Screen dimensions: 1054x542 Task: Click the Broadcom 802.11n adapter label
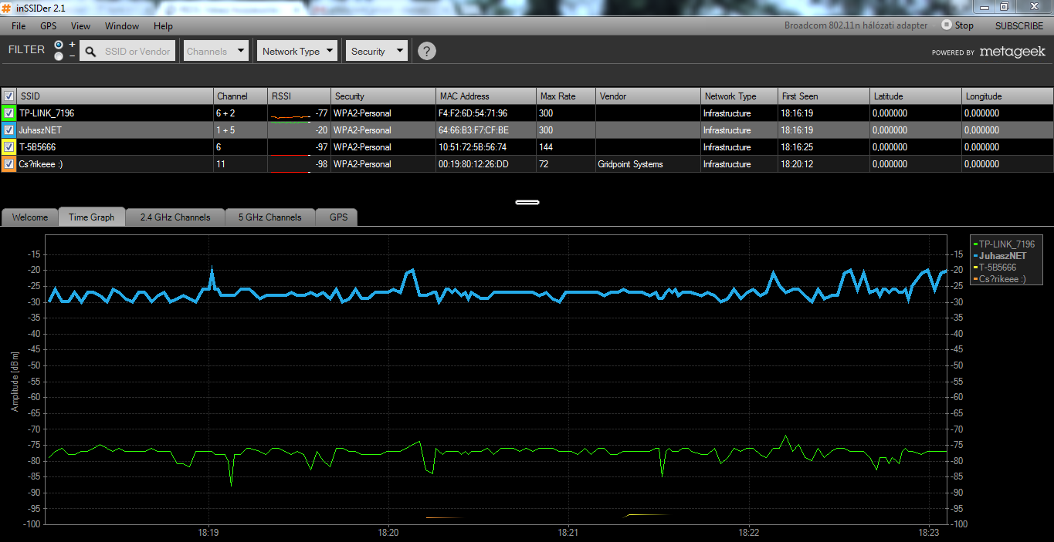pyautogui.click(x=856, y=25)
